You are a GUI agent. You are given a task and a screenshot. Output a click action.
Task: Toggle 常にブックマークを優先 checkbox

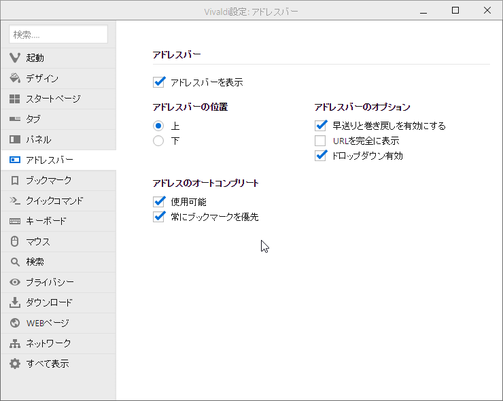(159, 217)
